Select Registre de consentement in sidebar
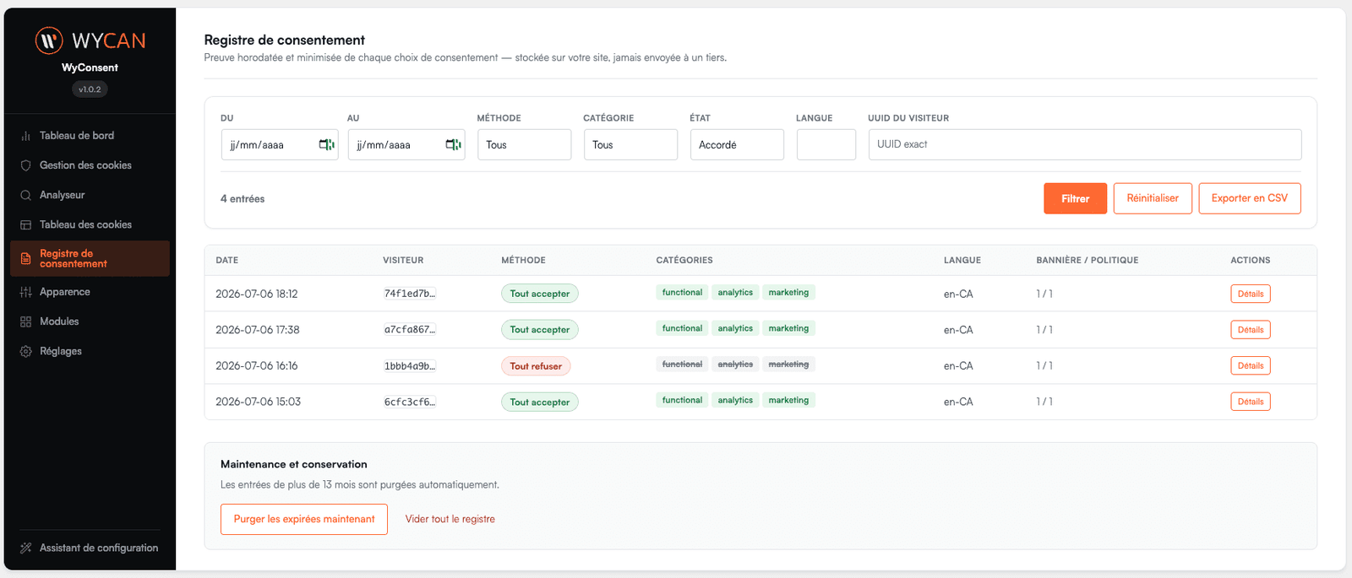The image size is (1352, 578). [x=90, y=258]
